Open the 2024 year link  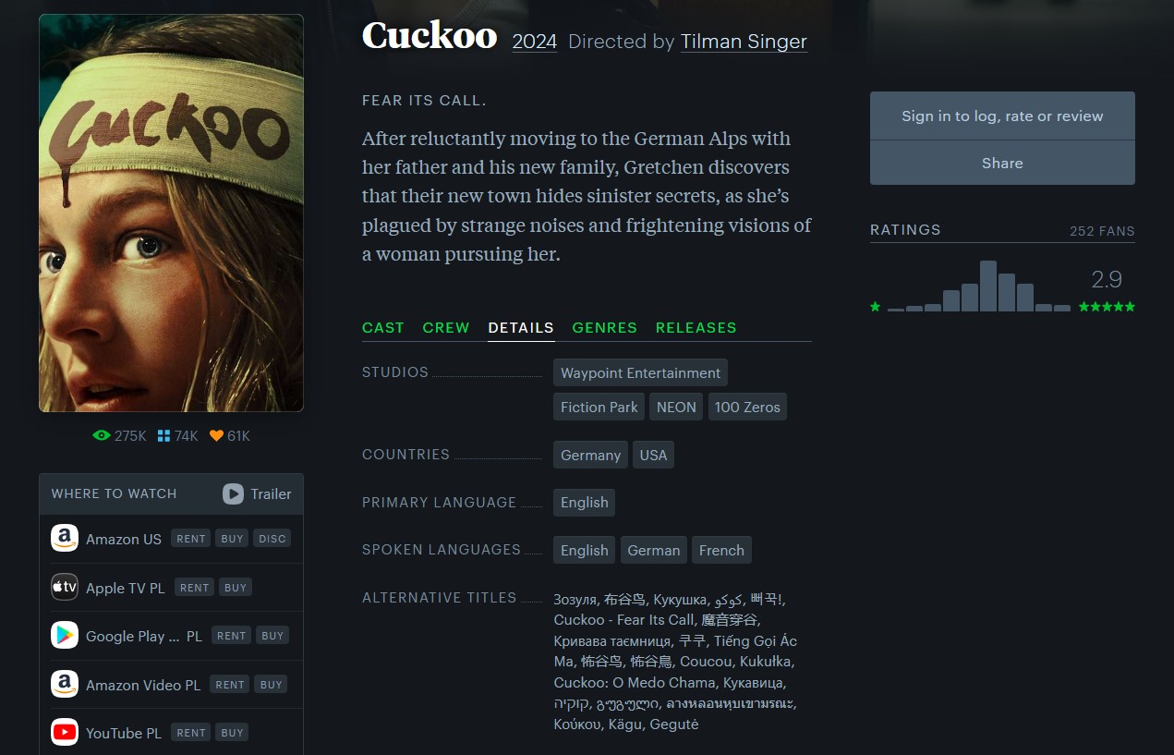(535, 42)
